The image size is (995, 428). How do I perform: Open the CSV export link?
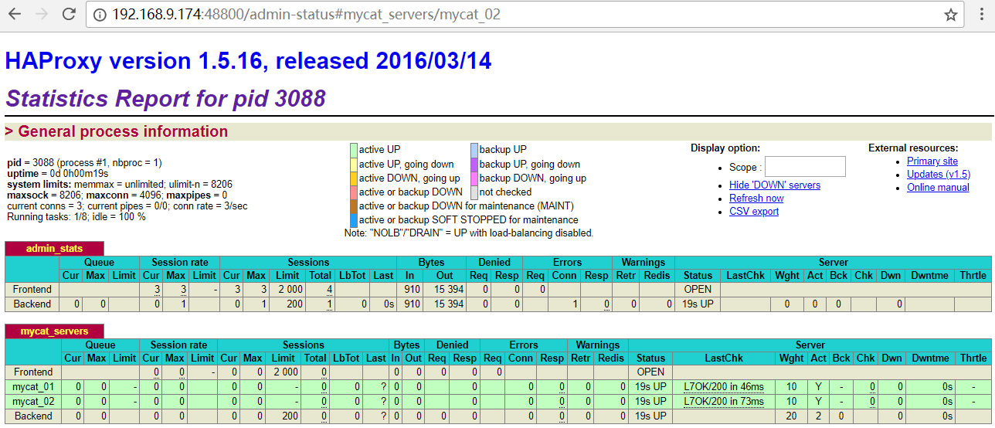(754, 211)
